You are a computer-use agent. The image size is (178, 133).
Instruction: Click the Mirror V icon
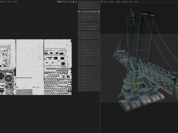coord(79,44)
